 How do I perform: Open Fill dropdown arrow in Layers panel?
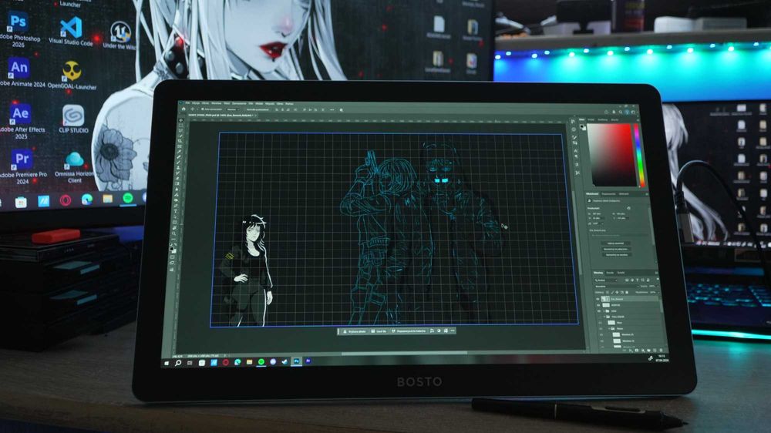(x=659, y=293)
